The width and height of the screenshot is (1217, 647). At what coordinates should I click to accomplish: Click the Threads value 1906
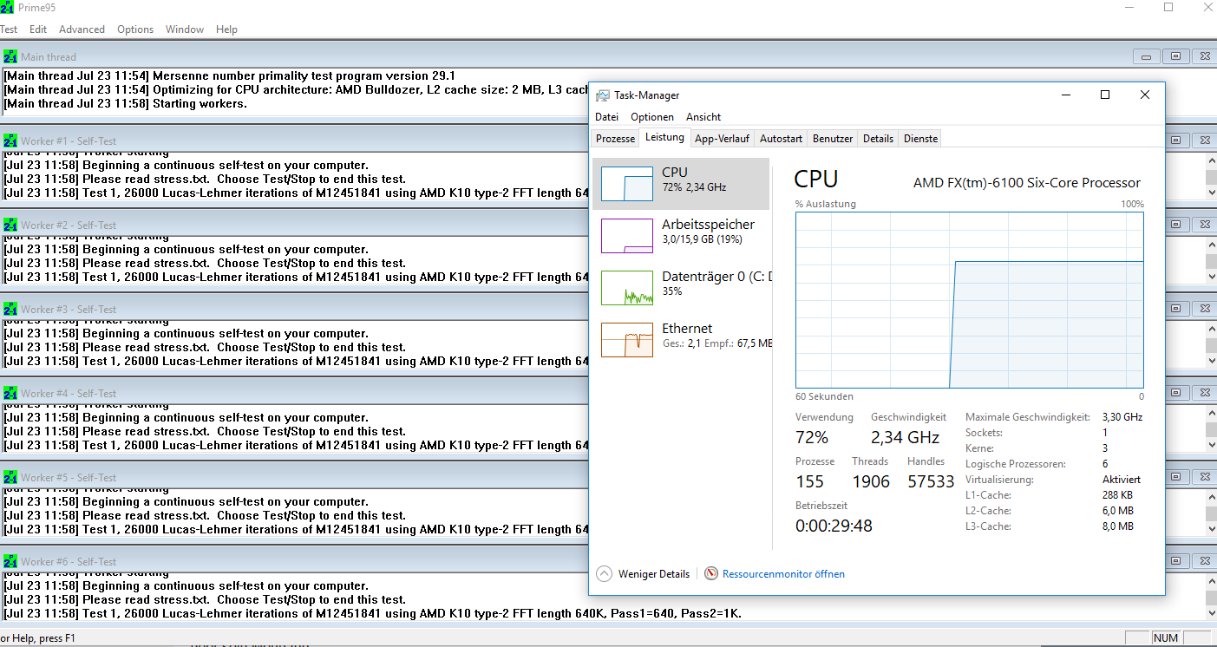point(871,481)
